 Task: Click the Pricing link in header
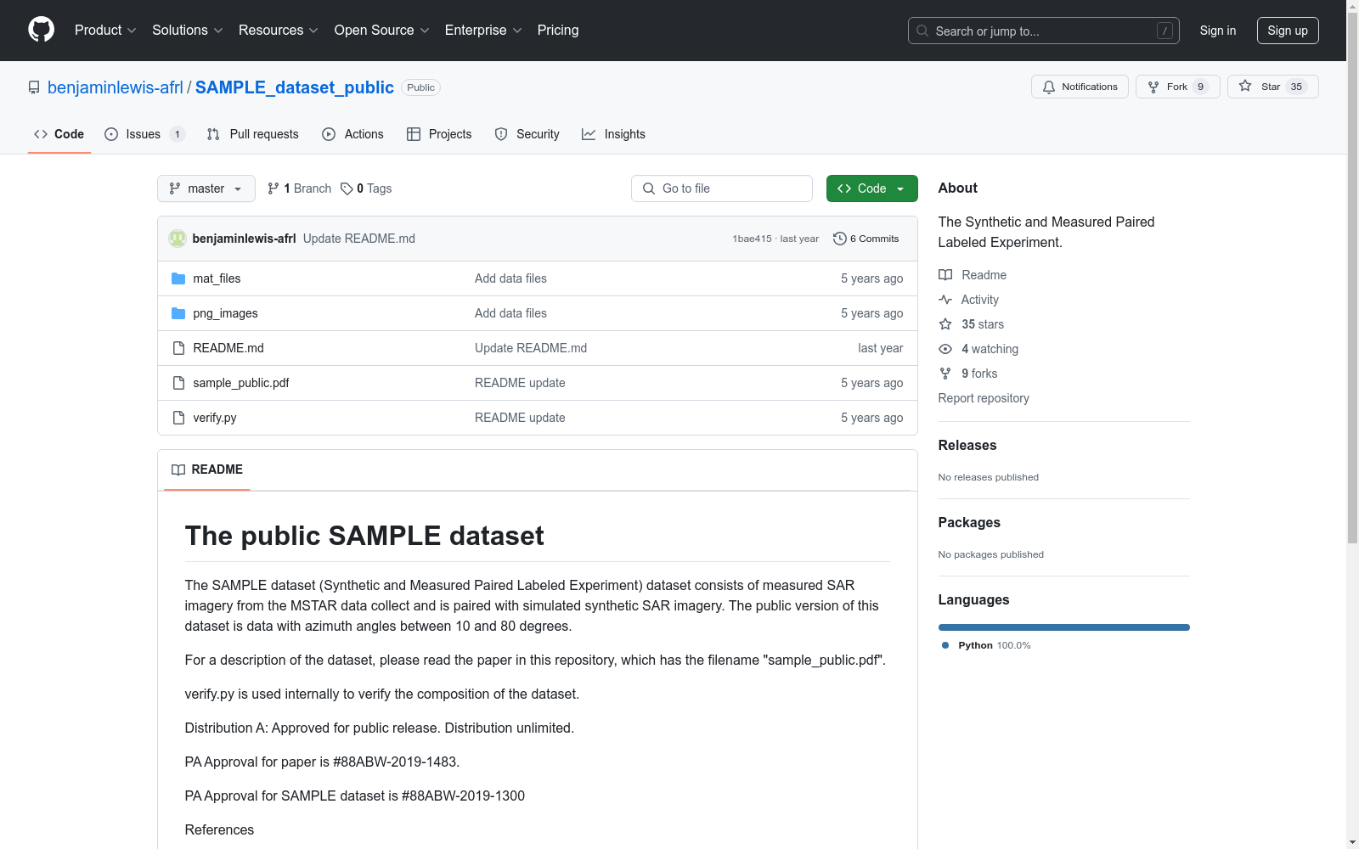click(x=558, y=31)
